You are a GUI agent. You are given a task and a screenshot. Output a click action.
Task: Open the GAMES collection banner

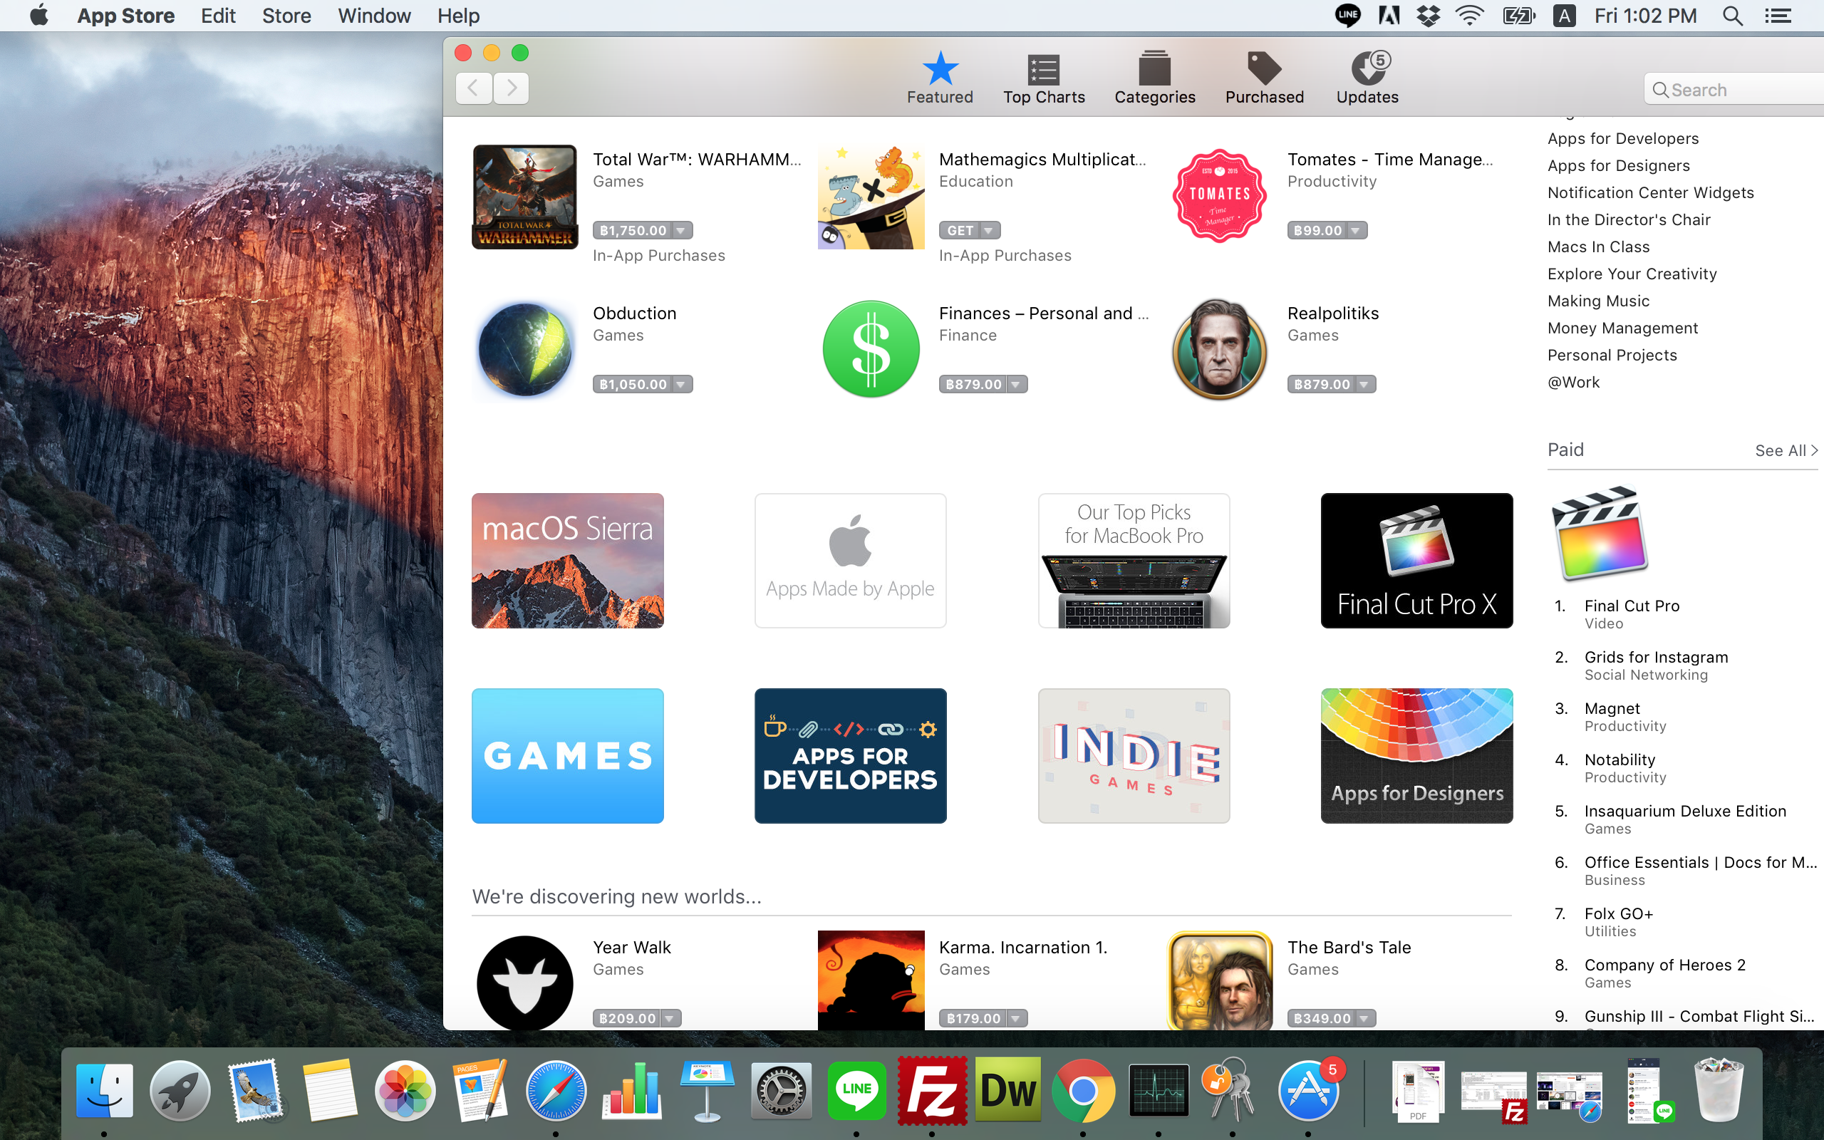[x=568, y=755]
